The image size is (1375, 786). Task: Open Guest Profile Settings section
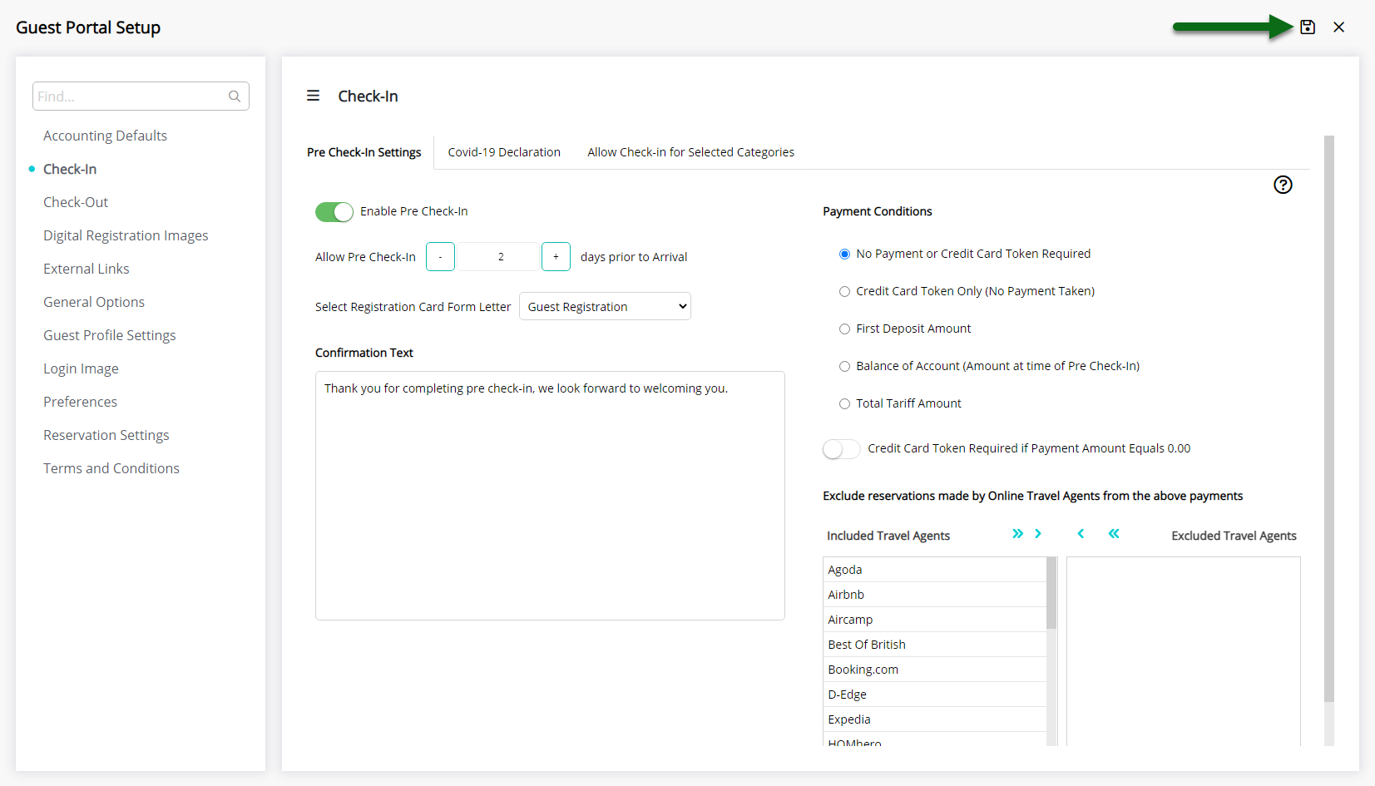tap(110, 335)
